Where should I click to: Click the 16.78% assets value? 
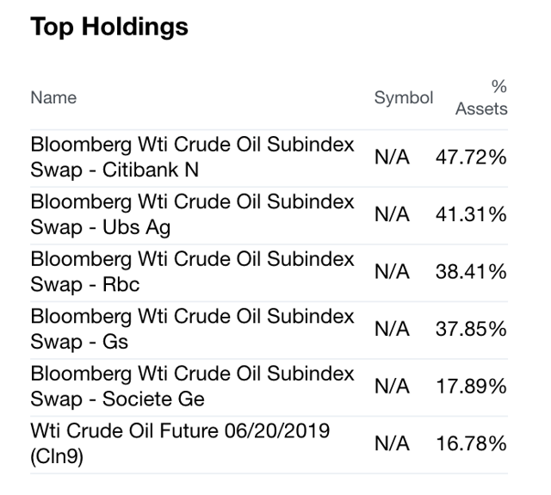(471, 444)
